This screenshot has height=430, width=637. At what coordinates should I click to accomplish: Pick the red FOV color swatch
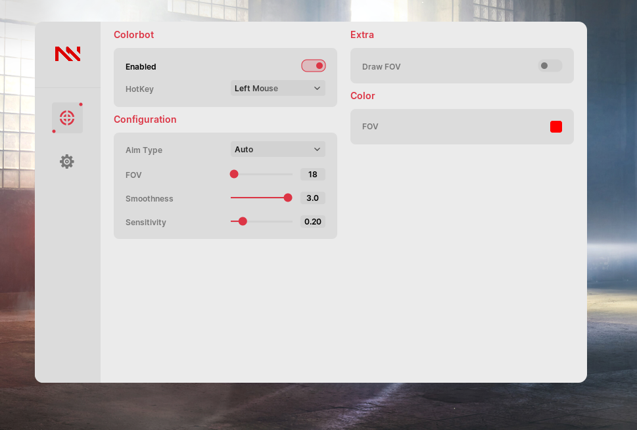tap(556, 127)
